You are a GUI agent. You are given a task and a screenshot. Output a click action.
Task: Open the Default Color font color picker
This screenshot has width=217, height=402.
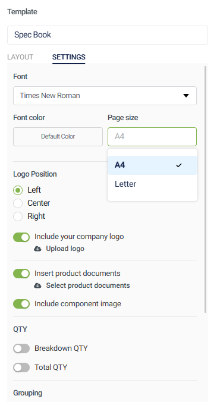point(58,137)
